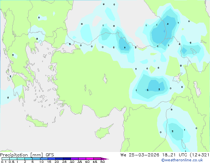
Task: Click the 10–15 mm legend color box
Action: [44, 159]
